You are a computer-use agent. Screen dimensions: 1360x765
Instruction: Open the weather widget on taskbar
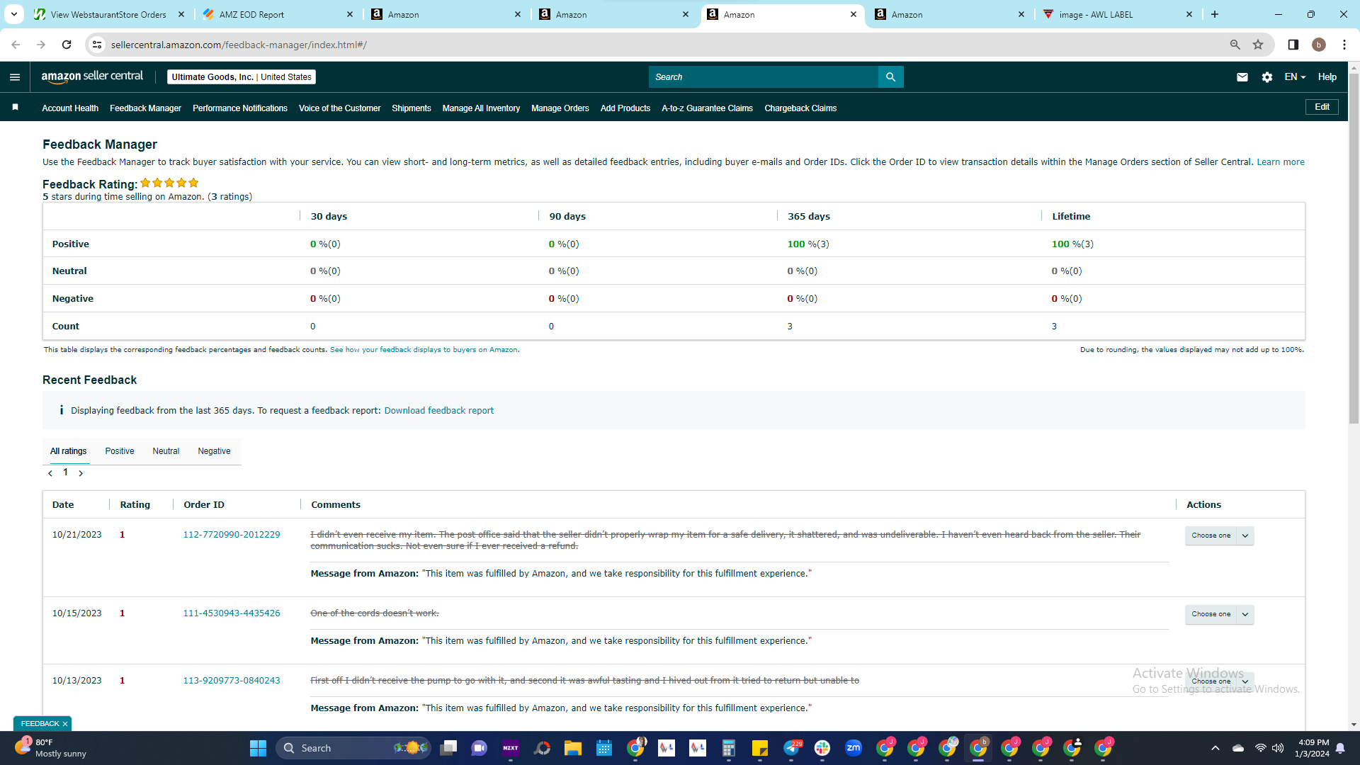(51, 748)
